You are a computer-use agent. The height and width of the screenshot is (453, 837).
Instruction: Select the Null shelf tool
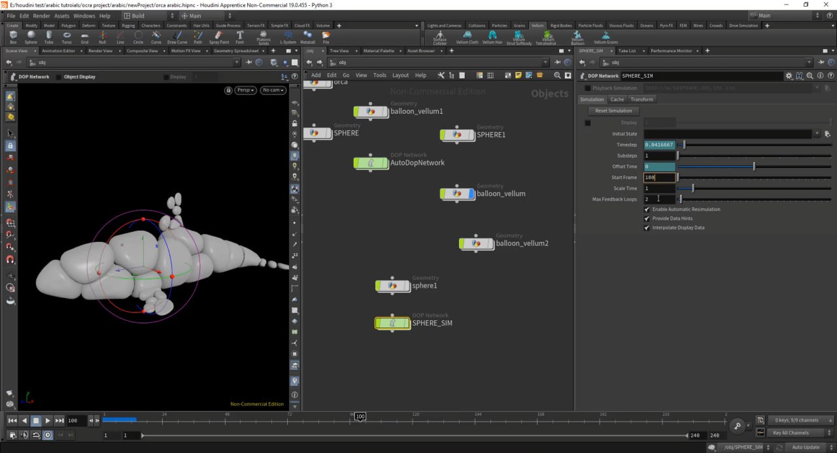pos(102,37)
